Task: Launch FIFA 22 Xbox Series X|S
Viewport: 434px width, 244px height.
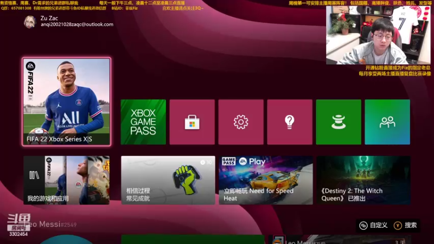Action: pos(66,101)
